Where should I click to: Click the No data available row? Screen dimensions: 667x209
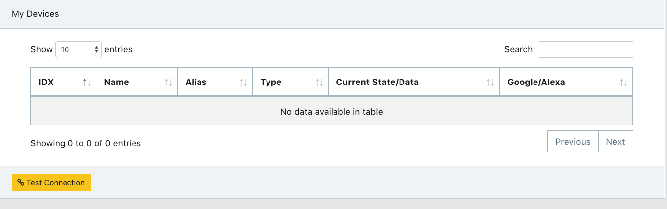coord(332,112)
